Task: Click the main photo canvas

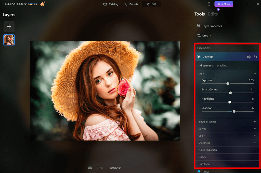Action: pyautogui.click(x=105, y=91)
